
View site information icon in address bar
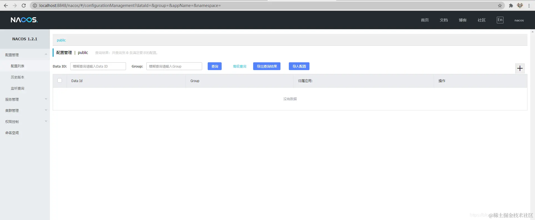(35, 6)
